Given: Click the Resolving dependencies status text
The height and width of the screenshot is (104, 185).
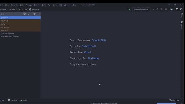Looking at the screenshot, I should tap(105, 103).
